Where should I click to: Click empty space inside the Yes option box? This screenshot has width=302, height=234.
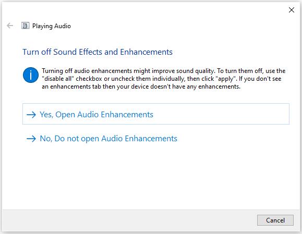click(x=222, y=114)
